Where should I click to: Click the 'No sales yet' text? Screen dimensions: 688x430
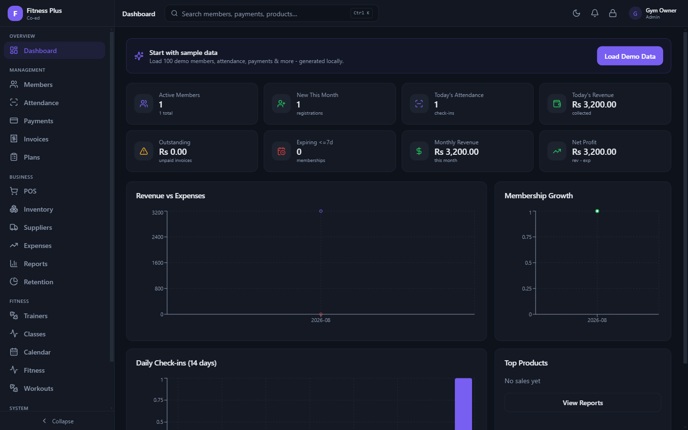pos(522,381)
